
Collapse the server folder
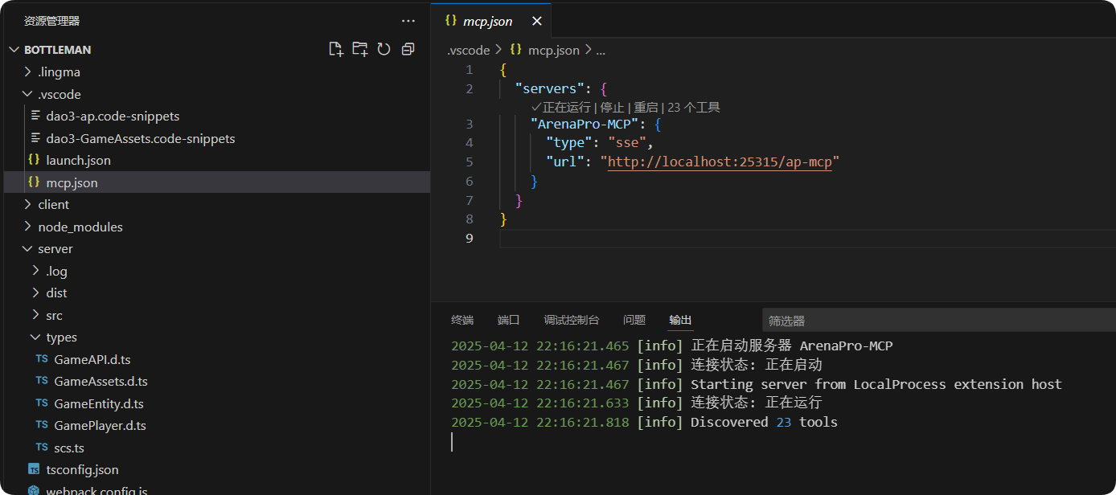tap(55, 248)
